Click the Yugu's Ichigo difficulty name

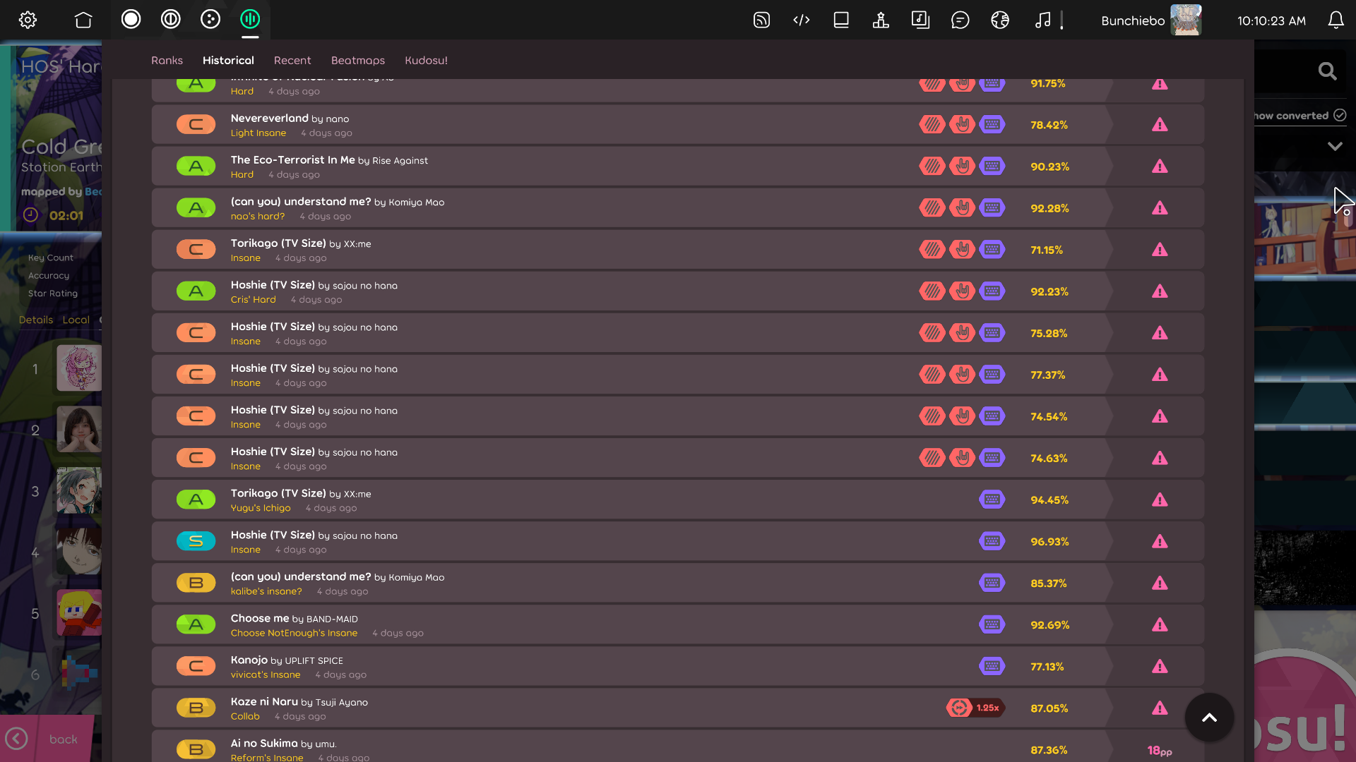(x=261, y=508)
